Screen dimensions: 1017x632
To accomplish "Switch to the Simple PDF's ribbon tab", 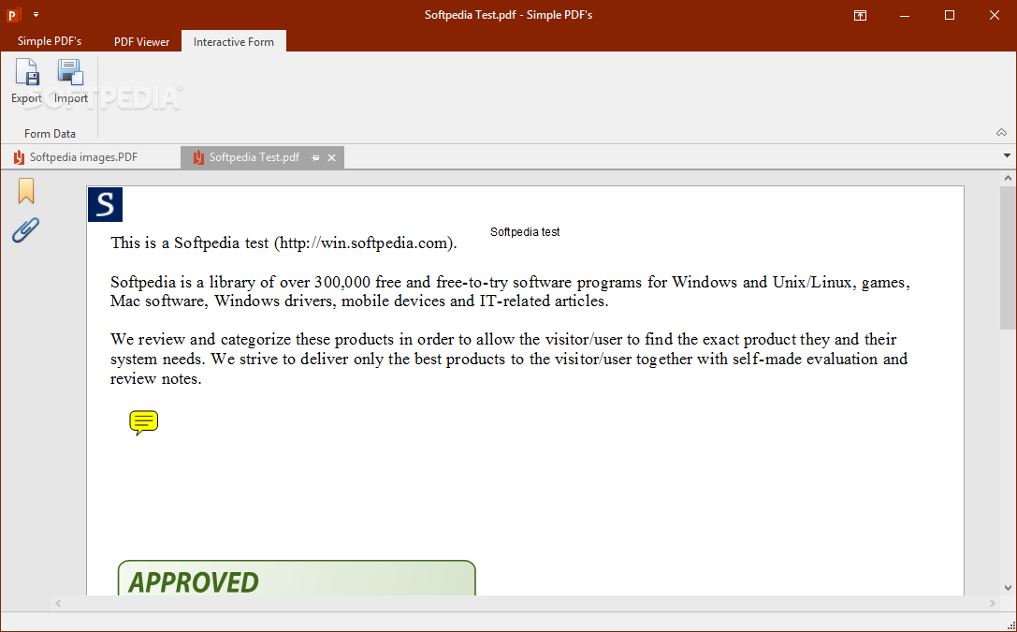I will pyautogui.click(x=50, y=41).
